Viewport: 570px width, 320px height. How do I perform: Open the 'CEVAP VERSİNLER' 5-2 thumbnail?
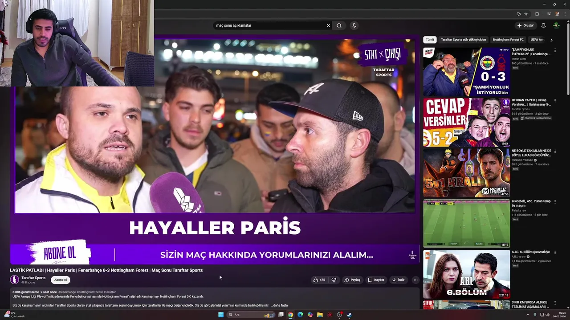pyautogui.click(x=466, y=122)
